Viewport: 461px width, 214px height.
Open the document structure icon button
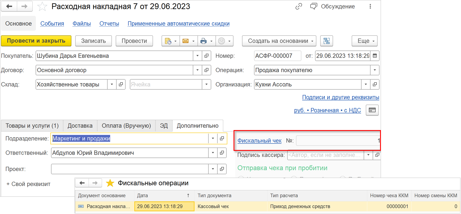point(327,41)
